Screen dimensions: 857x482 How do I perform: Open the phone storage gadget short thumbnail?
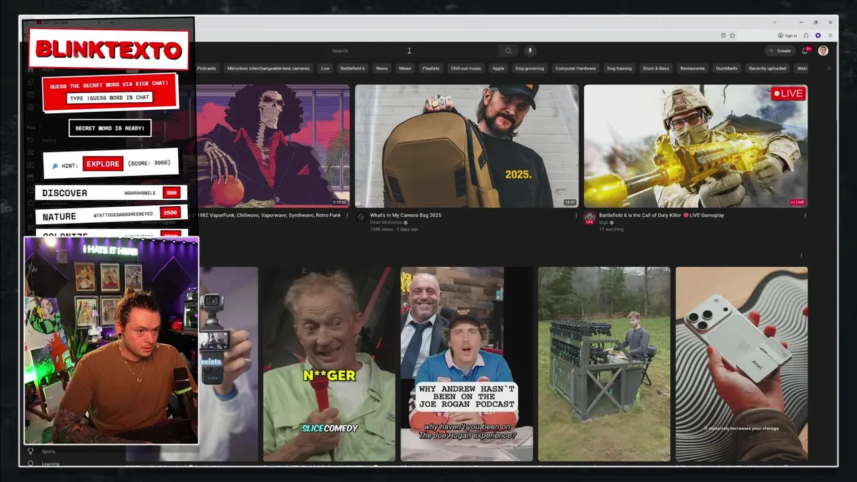click(741, 364)
